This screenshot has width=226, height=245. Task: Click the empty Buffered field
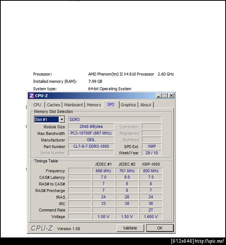(x=151, y=140)
